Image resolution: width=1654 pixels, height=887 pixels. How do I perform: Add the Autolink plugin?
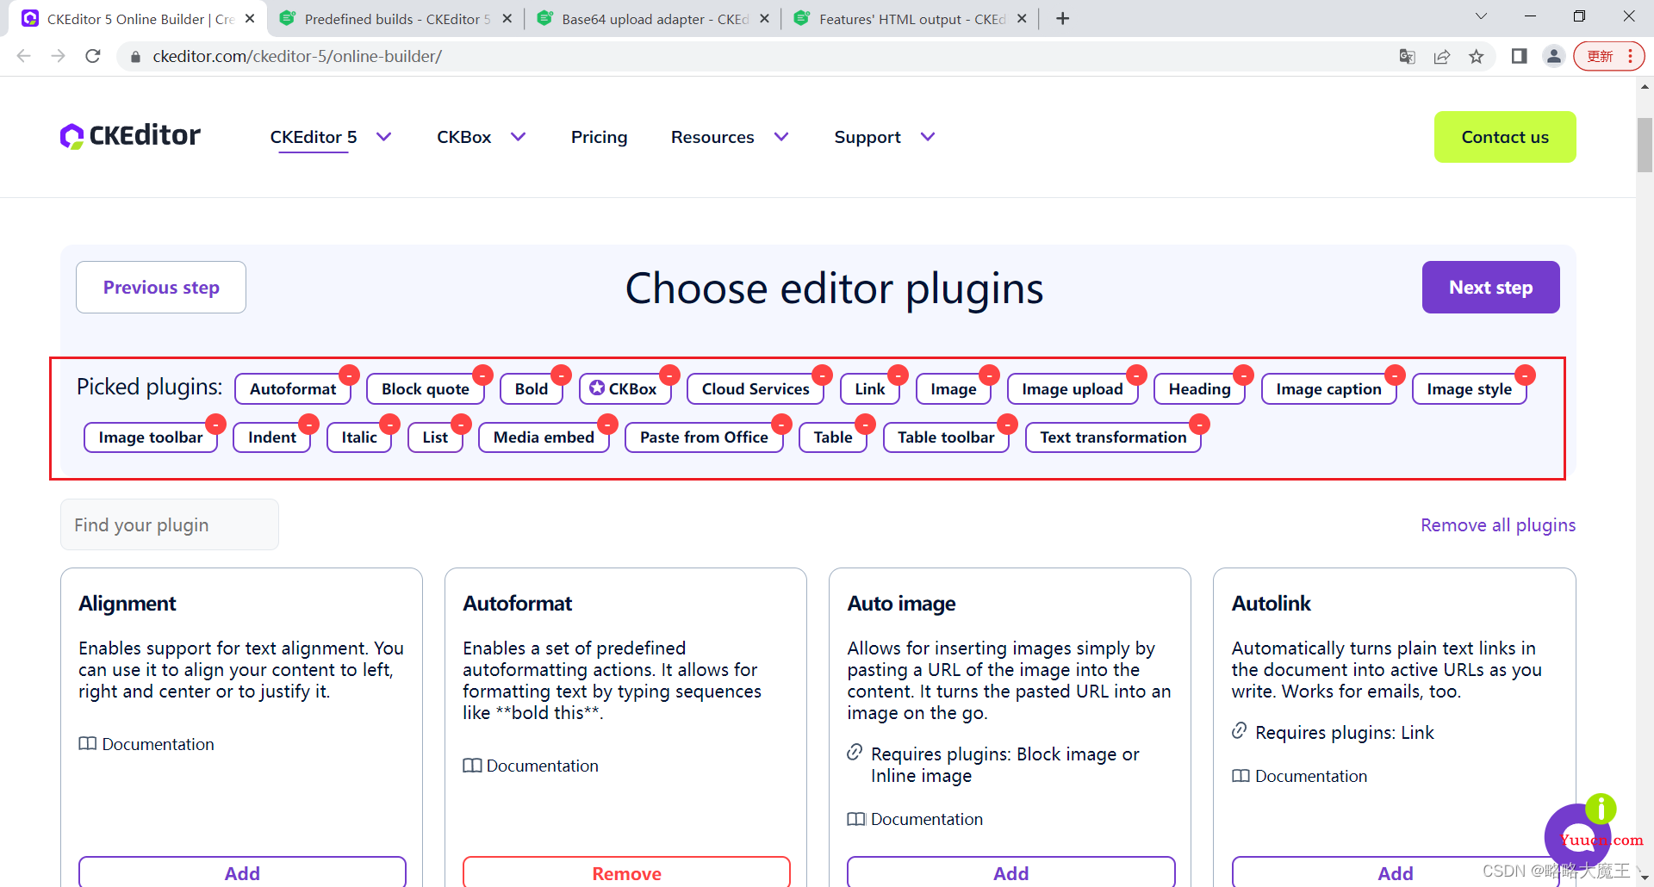(x=1395, y=872)
